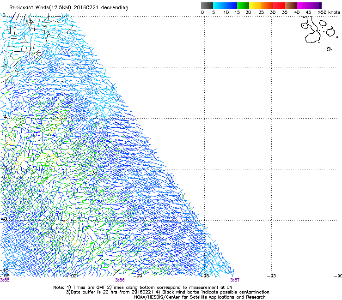342x300 pixels.
Task: Select the yellow 20–25 knot legend segment
Action: pos(255,6)
